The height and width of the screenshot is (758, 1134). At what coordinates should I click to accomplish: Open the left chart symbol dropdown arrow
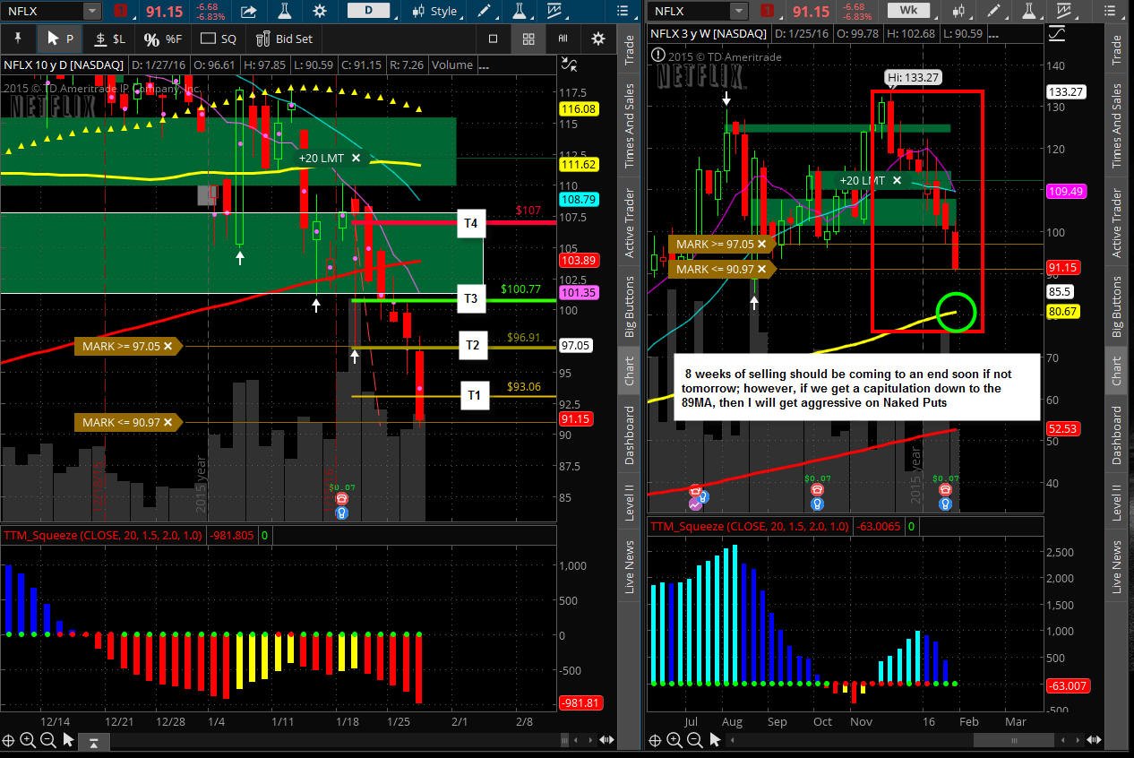click(x=92, y=12)
